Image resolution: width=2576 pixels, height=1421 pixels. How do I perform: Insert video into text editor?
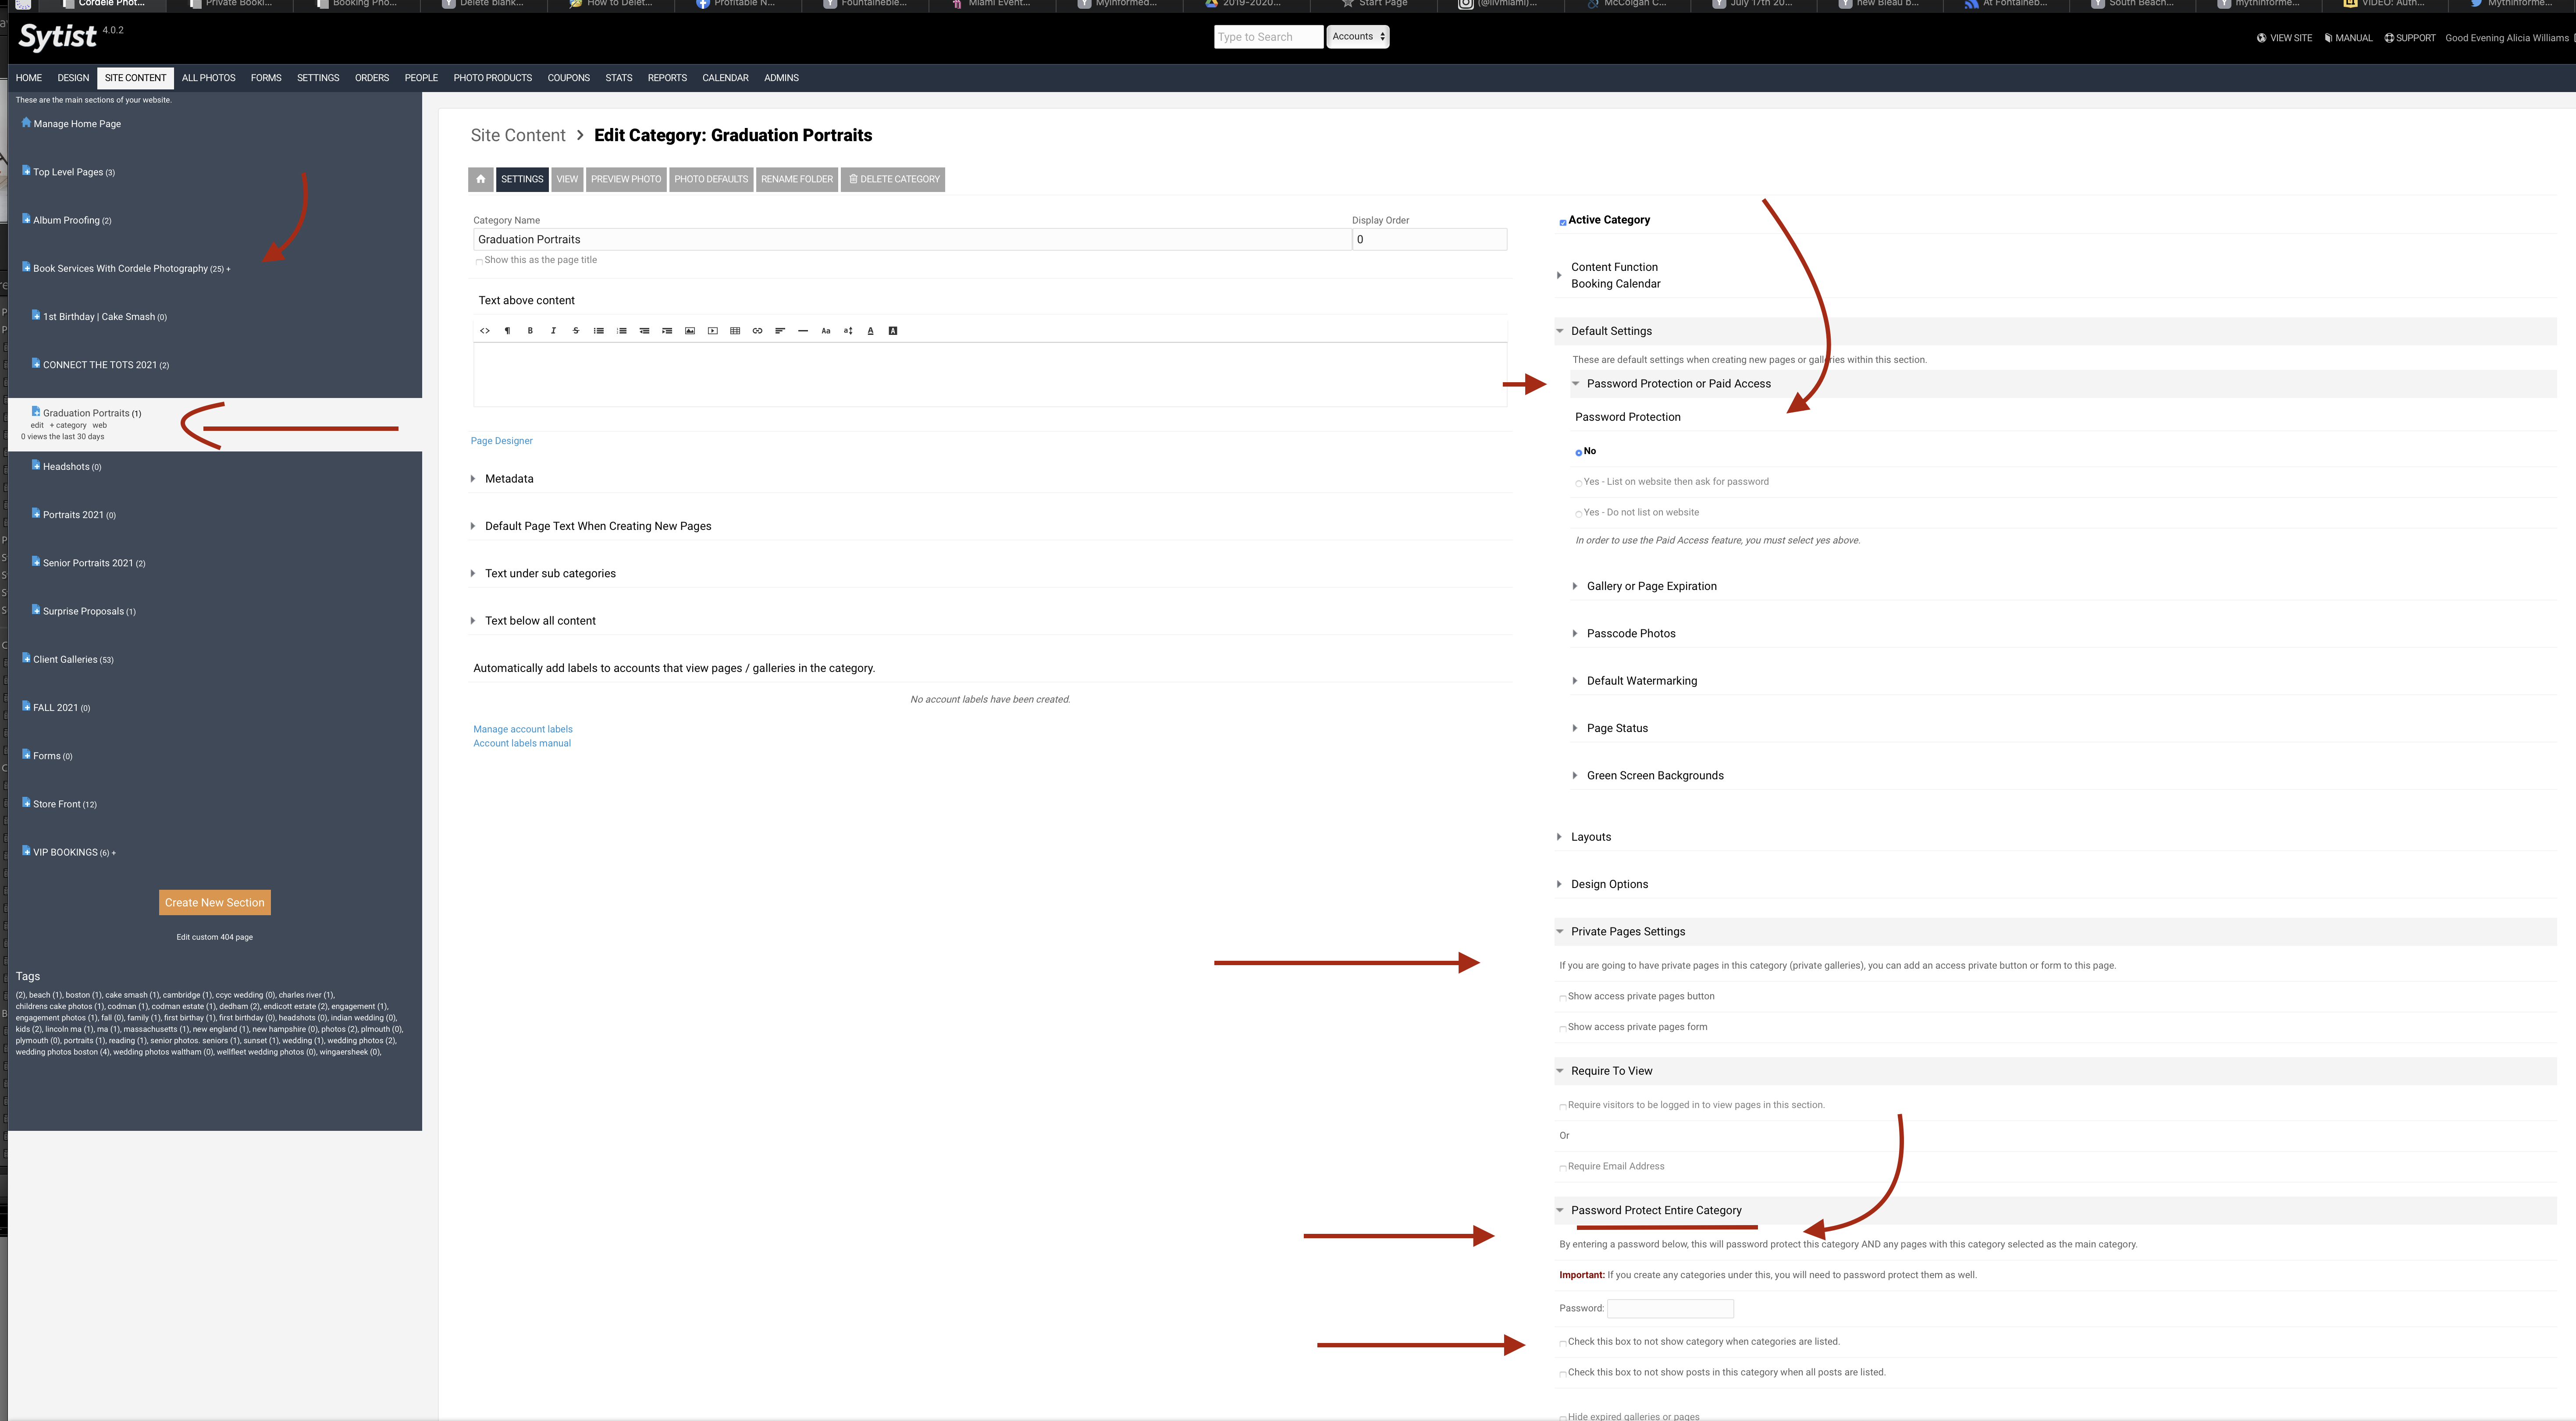pyautogui.click(x=713, y=331)
